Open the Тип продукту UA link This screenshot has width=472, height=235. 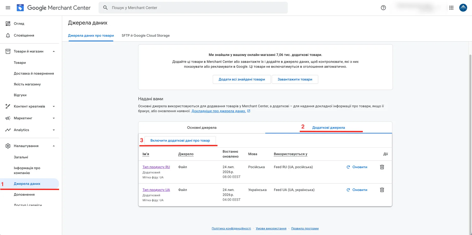tap(156, 190)
